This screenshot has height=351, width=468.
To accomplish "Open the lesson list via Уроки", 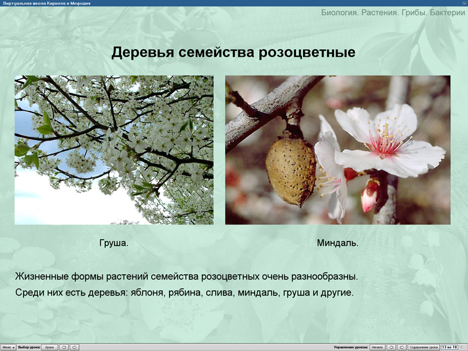I will (50, 346).
